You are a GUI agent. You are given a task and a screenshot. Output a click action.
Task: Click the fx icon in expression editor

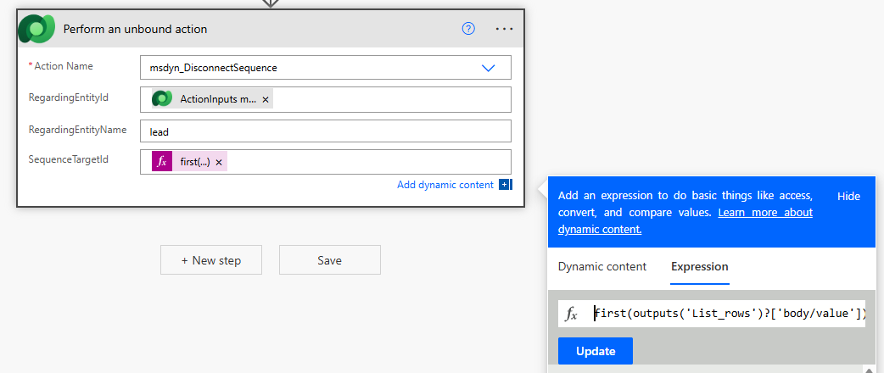(x=572, y=315)
